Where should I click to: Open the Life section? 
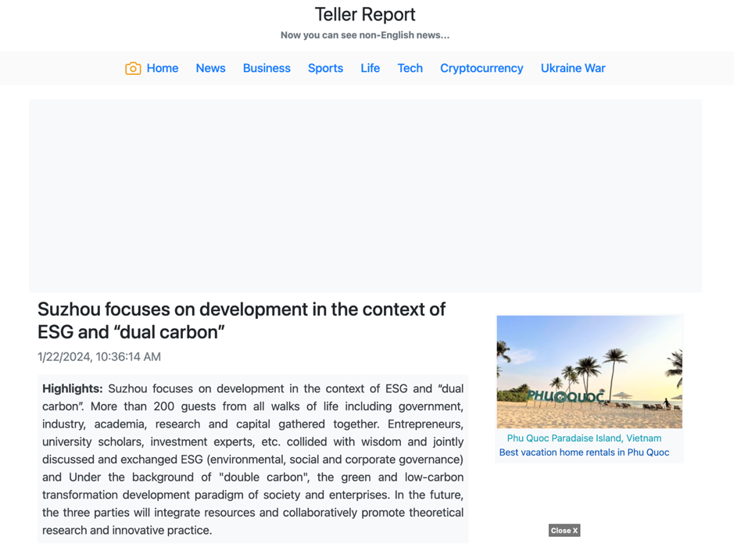(371, 68)
